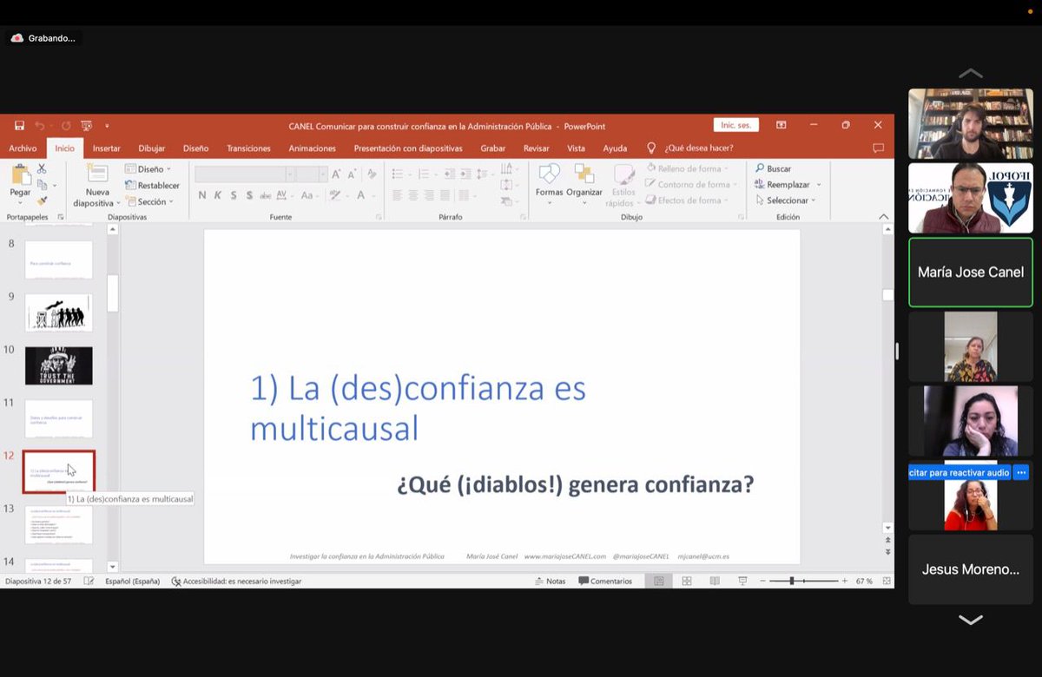1042x677 pixels.
Task: Open the Aa change case dropdown
Action: click(x=309, y=195)
